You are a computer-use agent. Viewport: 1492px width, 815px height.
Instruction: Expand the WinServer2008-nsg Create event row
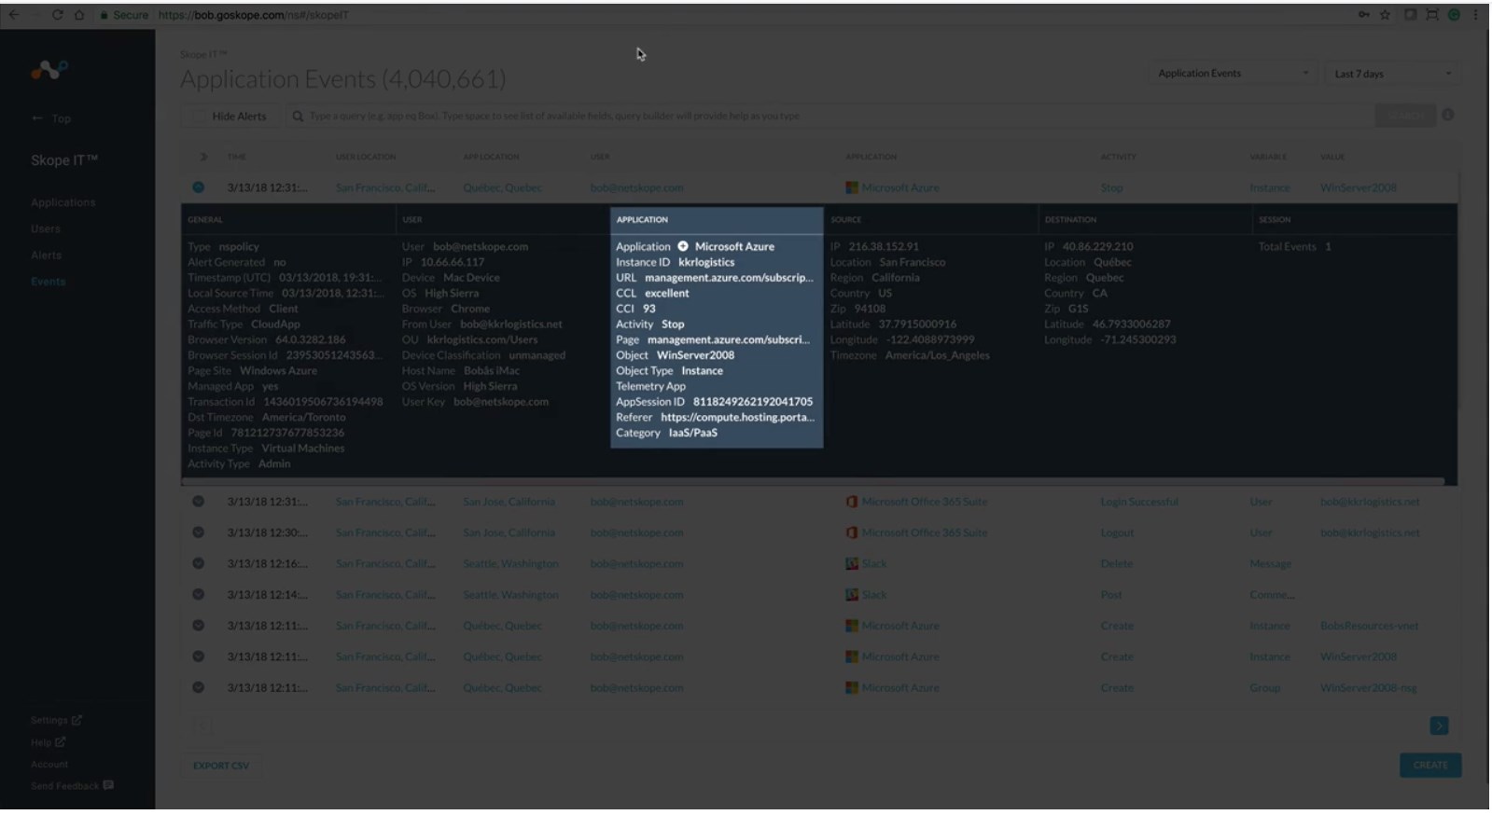click(x=198, y=687)
